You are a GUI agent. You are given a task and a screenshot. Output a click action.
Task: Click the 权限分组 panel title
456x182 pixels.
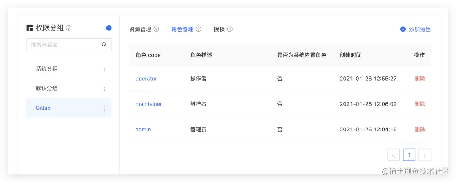(49, 28)
